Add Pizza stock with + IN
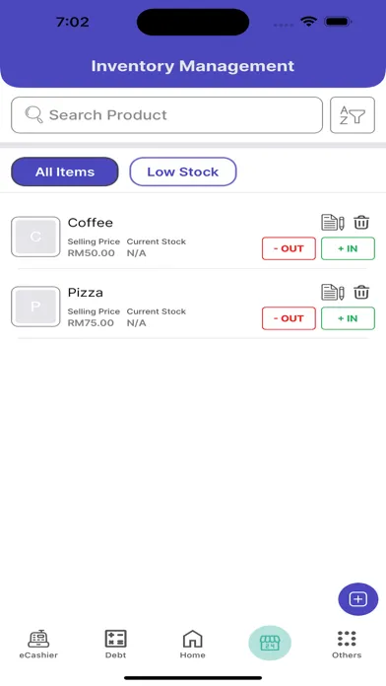386x686 pixels. pos(348,318)
